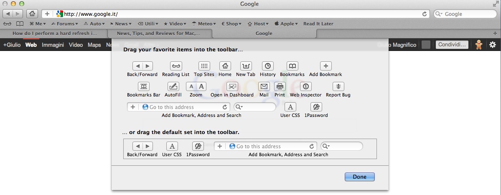Click the add bookmark plus button in toolbar
This screenshot has height=195, width=501.
pyautogui.click(x=47, y=14)
